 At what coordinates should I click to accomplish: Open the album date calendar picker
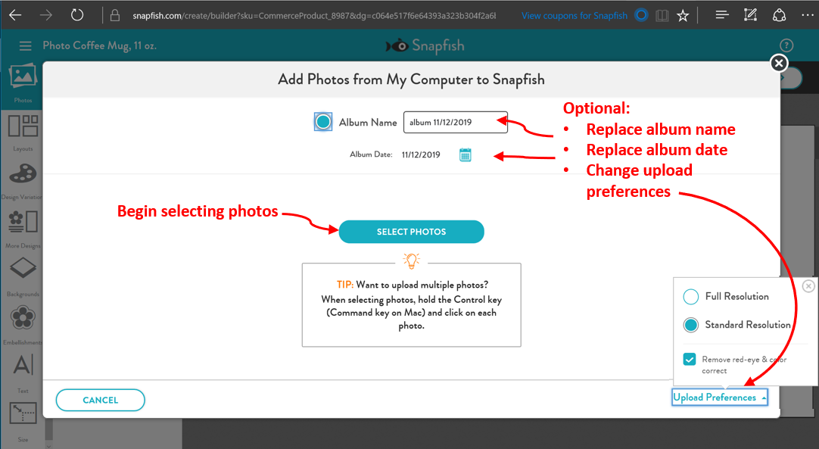pyautogui.click(x=465, y=155)
